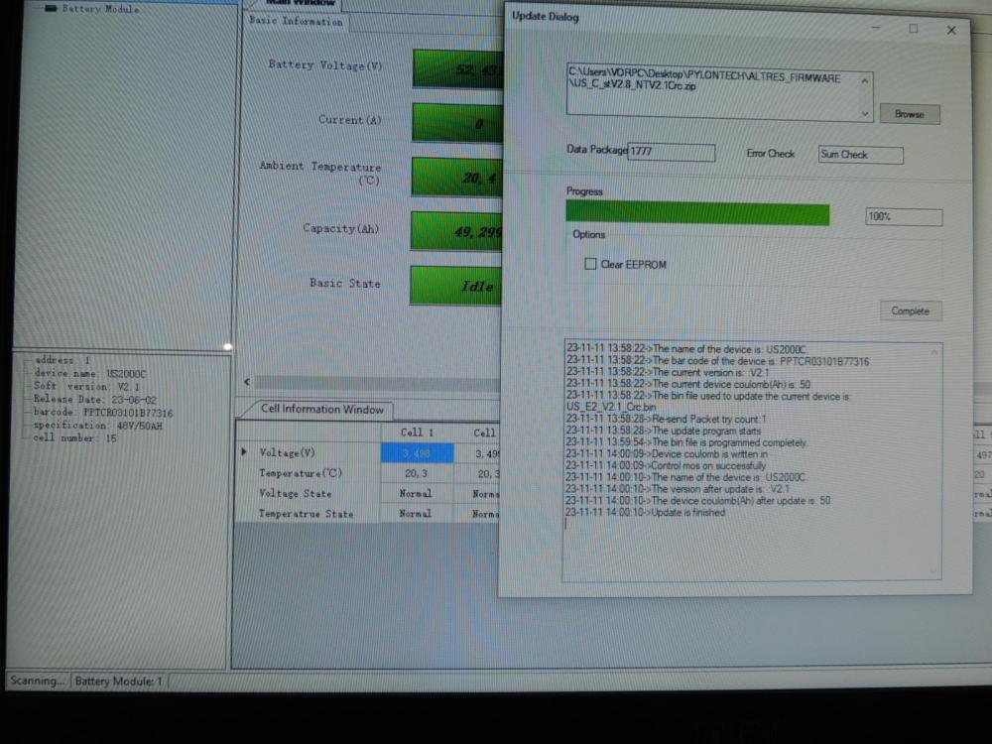Click the green update progress bar
Viewport: 992px width, 744px height.
697,214
